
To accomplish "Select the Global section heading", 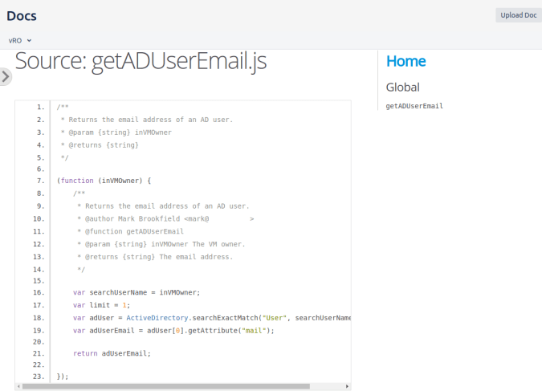I will click(402, 87).
